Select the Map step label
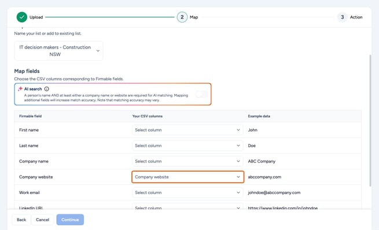This screenshot has height=230, width=379. point(194,17)
